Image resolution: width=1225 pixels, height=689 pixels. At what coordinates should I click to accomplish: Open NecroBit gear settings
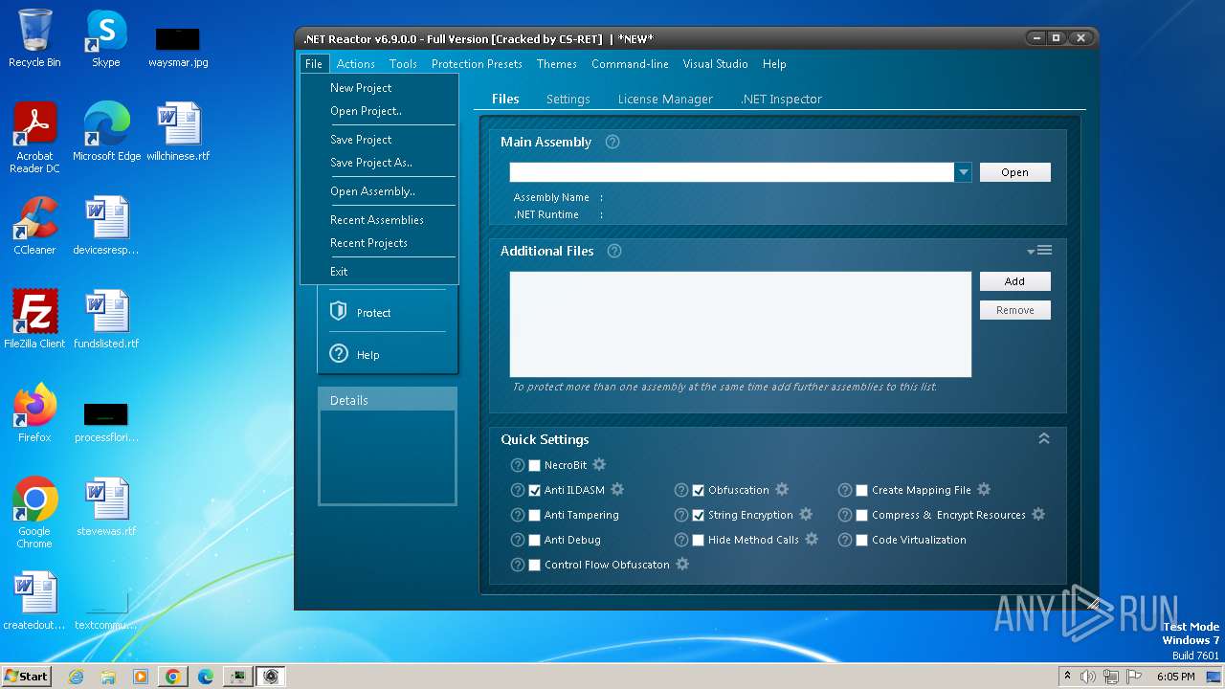coord(599,465)
